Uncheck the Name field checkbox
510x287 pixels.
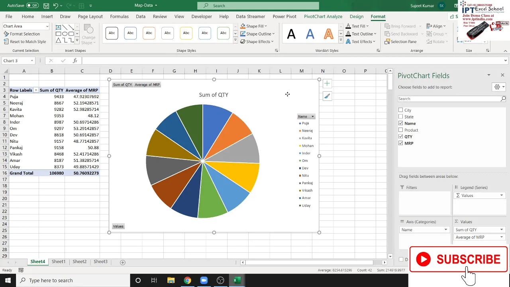click(x=401, y=123)
